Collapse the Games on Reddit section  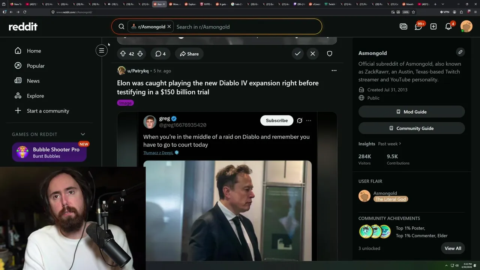pyautogui.click(x=83, y=134)
